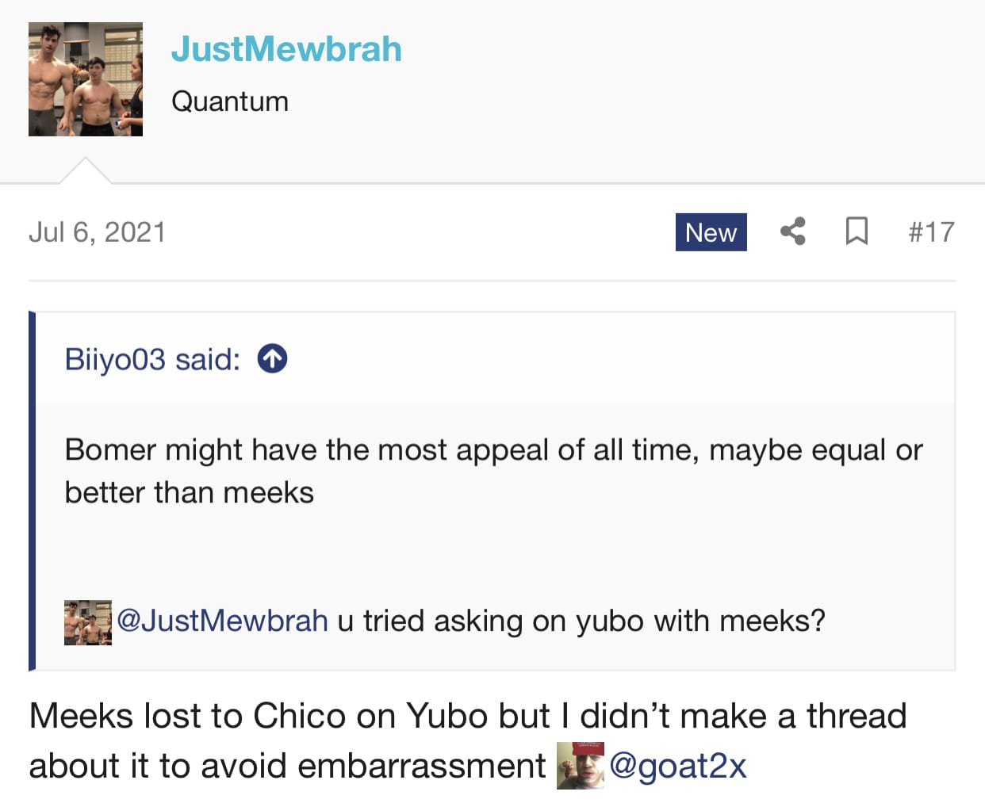Open Biiyo03 said quote header link

[x=152, y=359]
